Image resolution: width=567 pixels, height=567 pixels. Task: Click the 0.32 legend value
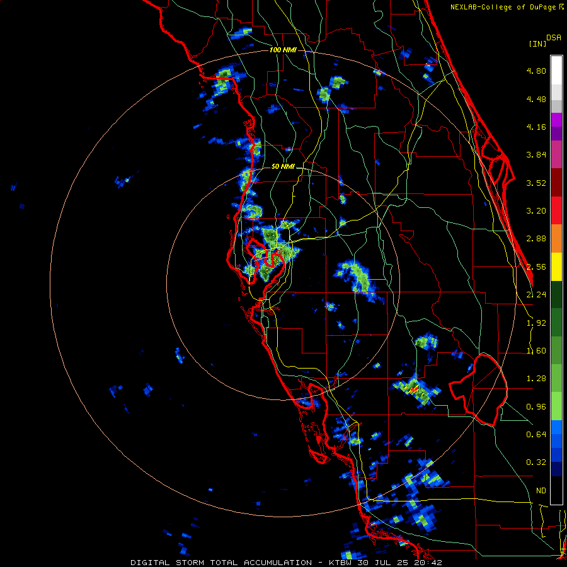pyautogui.click(x=536, y=462)
